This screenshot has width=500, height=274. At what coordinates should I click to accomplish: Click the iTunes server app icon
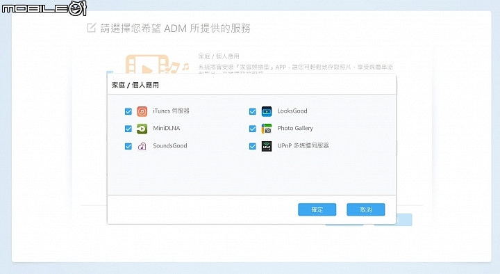click(142, 111)
